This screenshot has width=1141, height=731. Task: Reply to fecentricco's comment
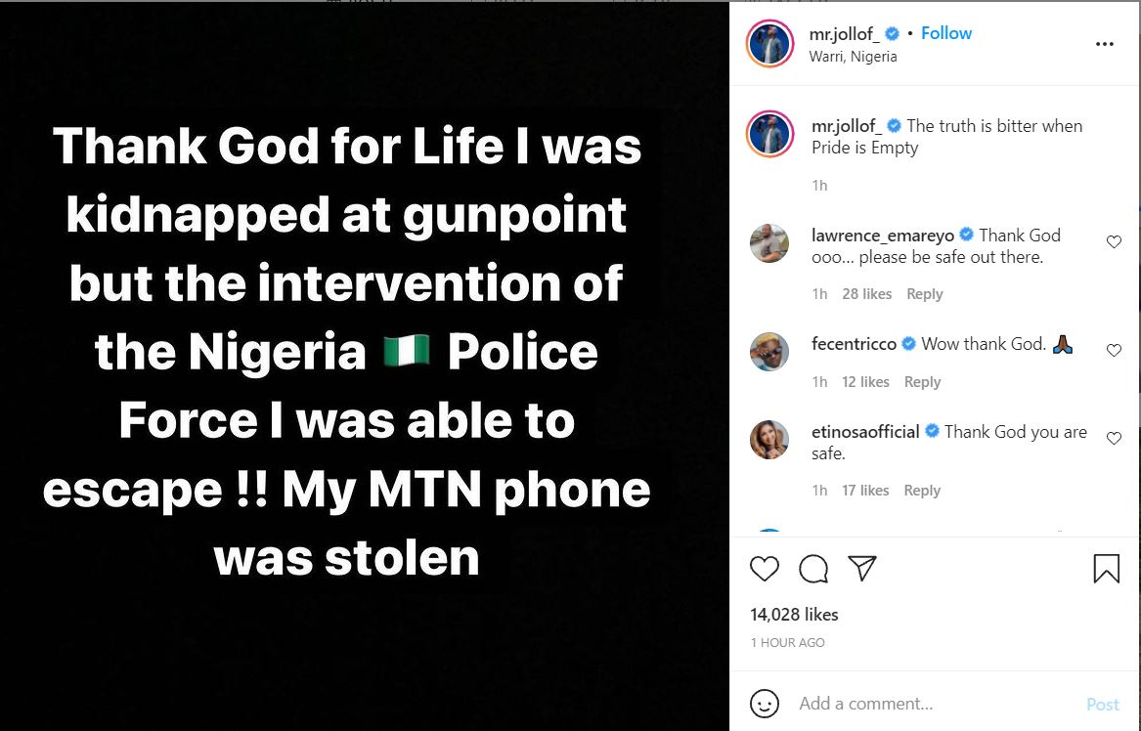(x=922, y=382)
